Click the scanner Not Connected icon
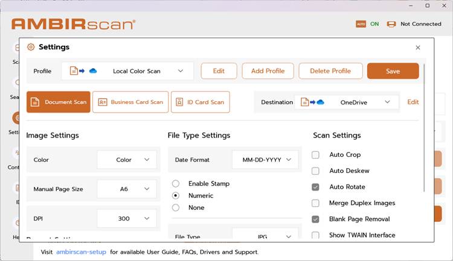The width and height of the screenshot is (453, 261). pos(391,24)
